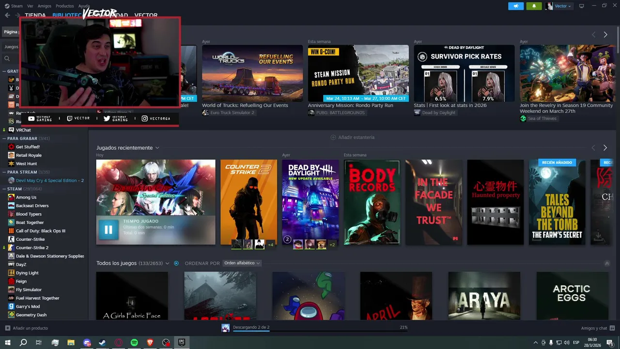Click Dale & Dawson Stationery Supplies icon
Viewport: 620px width, 349px height.
point(11,256)
